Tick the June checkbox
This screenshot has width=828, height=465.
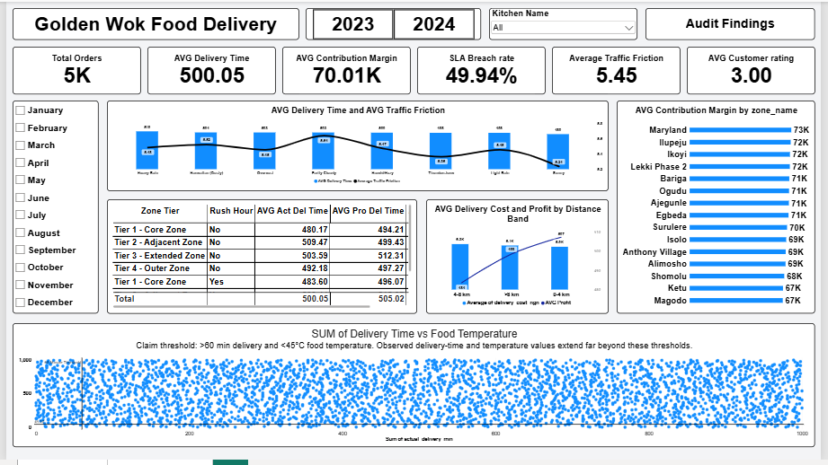20,197
